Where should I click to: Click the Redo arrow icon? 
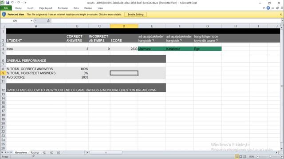click(x=19, y=3)
